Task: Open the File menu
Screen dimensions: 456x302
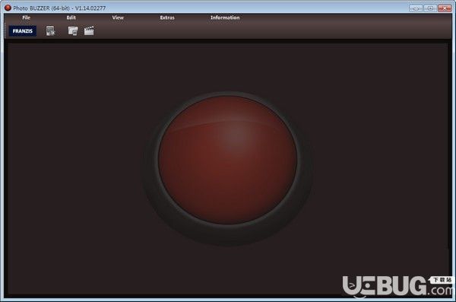Action: click(26, 17)
